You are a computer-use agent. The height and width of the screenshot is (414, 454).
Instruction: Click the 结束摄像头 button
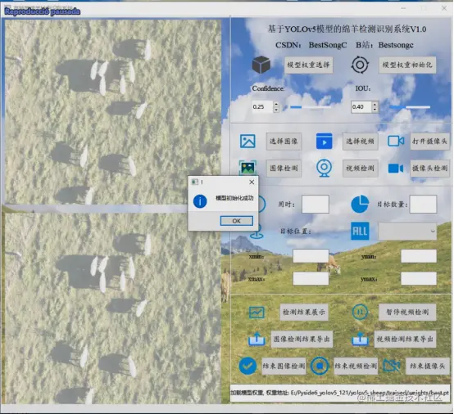[427, 366]
